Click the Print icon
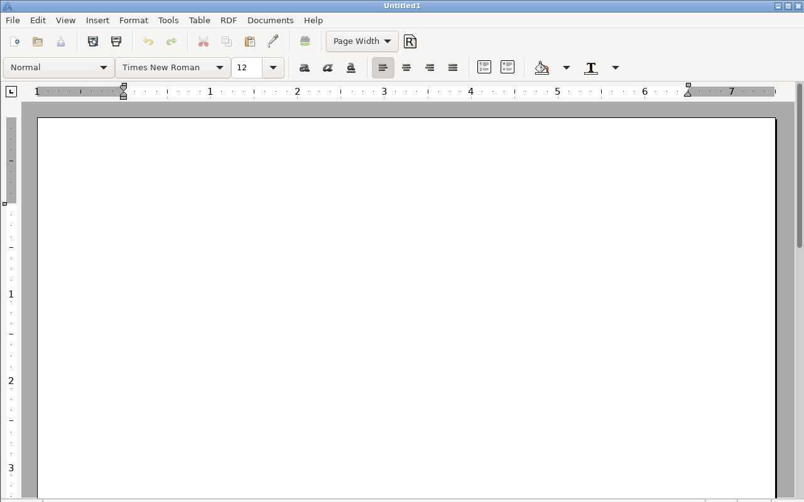Image resolution: width=804 pixels, height=502 pixels. point(116,41)
